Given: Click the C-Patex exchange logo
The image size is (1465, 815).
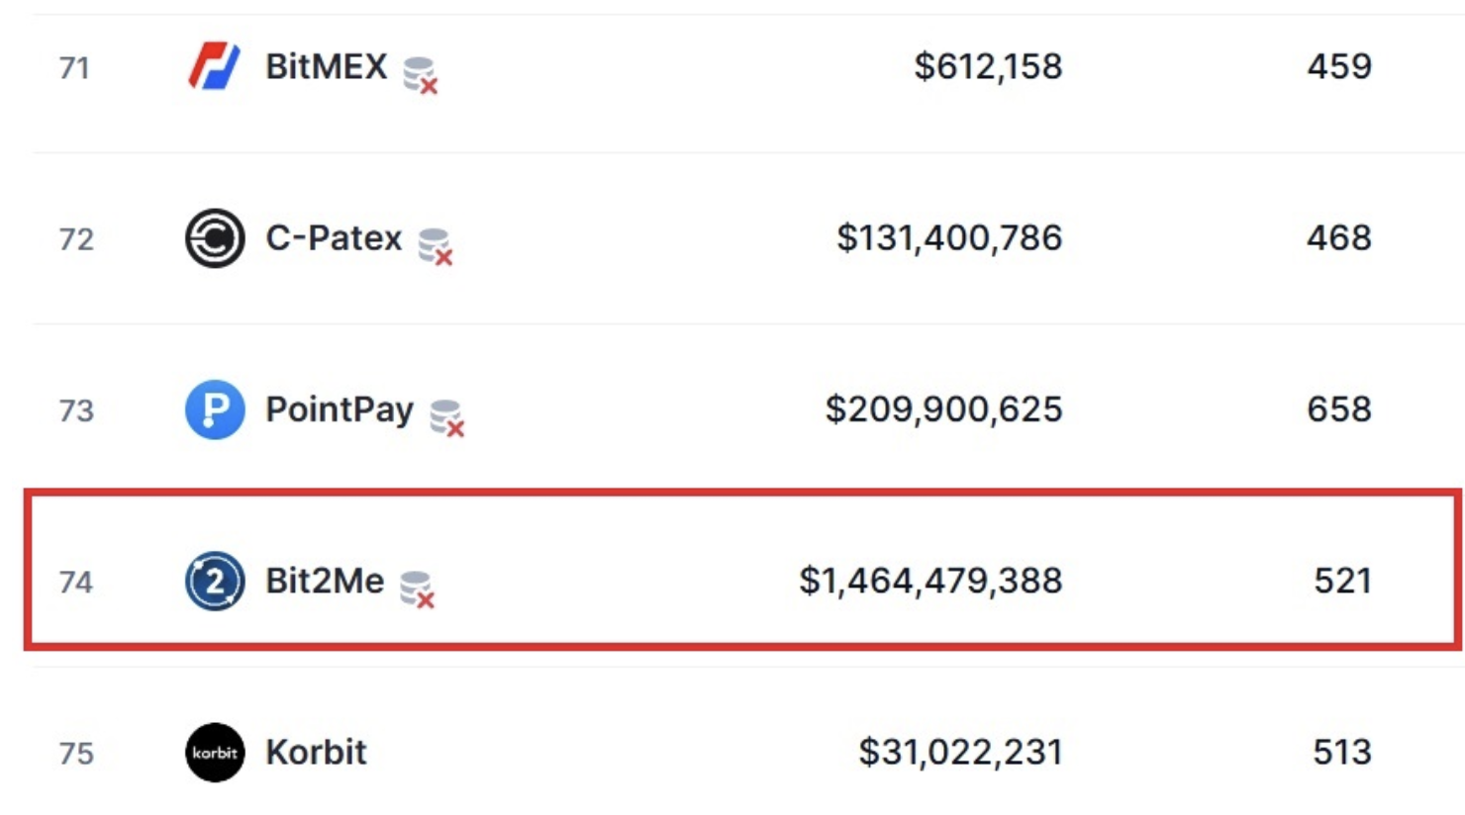Looking at the screenshot, I should pos(215,238).
